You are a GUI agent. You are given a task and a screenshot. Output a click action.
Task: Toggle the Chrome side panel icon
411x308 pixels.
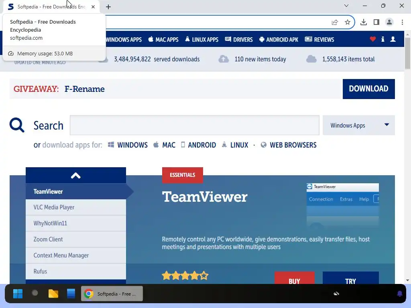pyautogui.click(x=376, y=22)
